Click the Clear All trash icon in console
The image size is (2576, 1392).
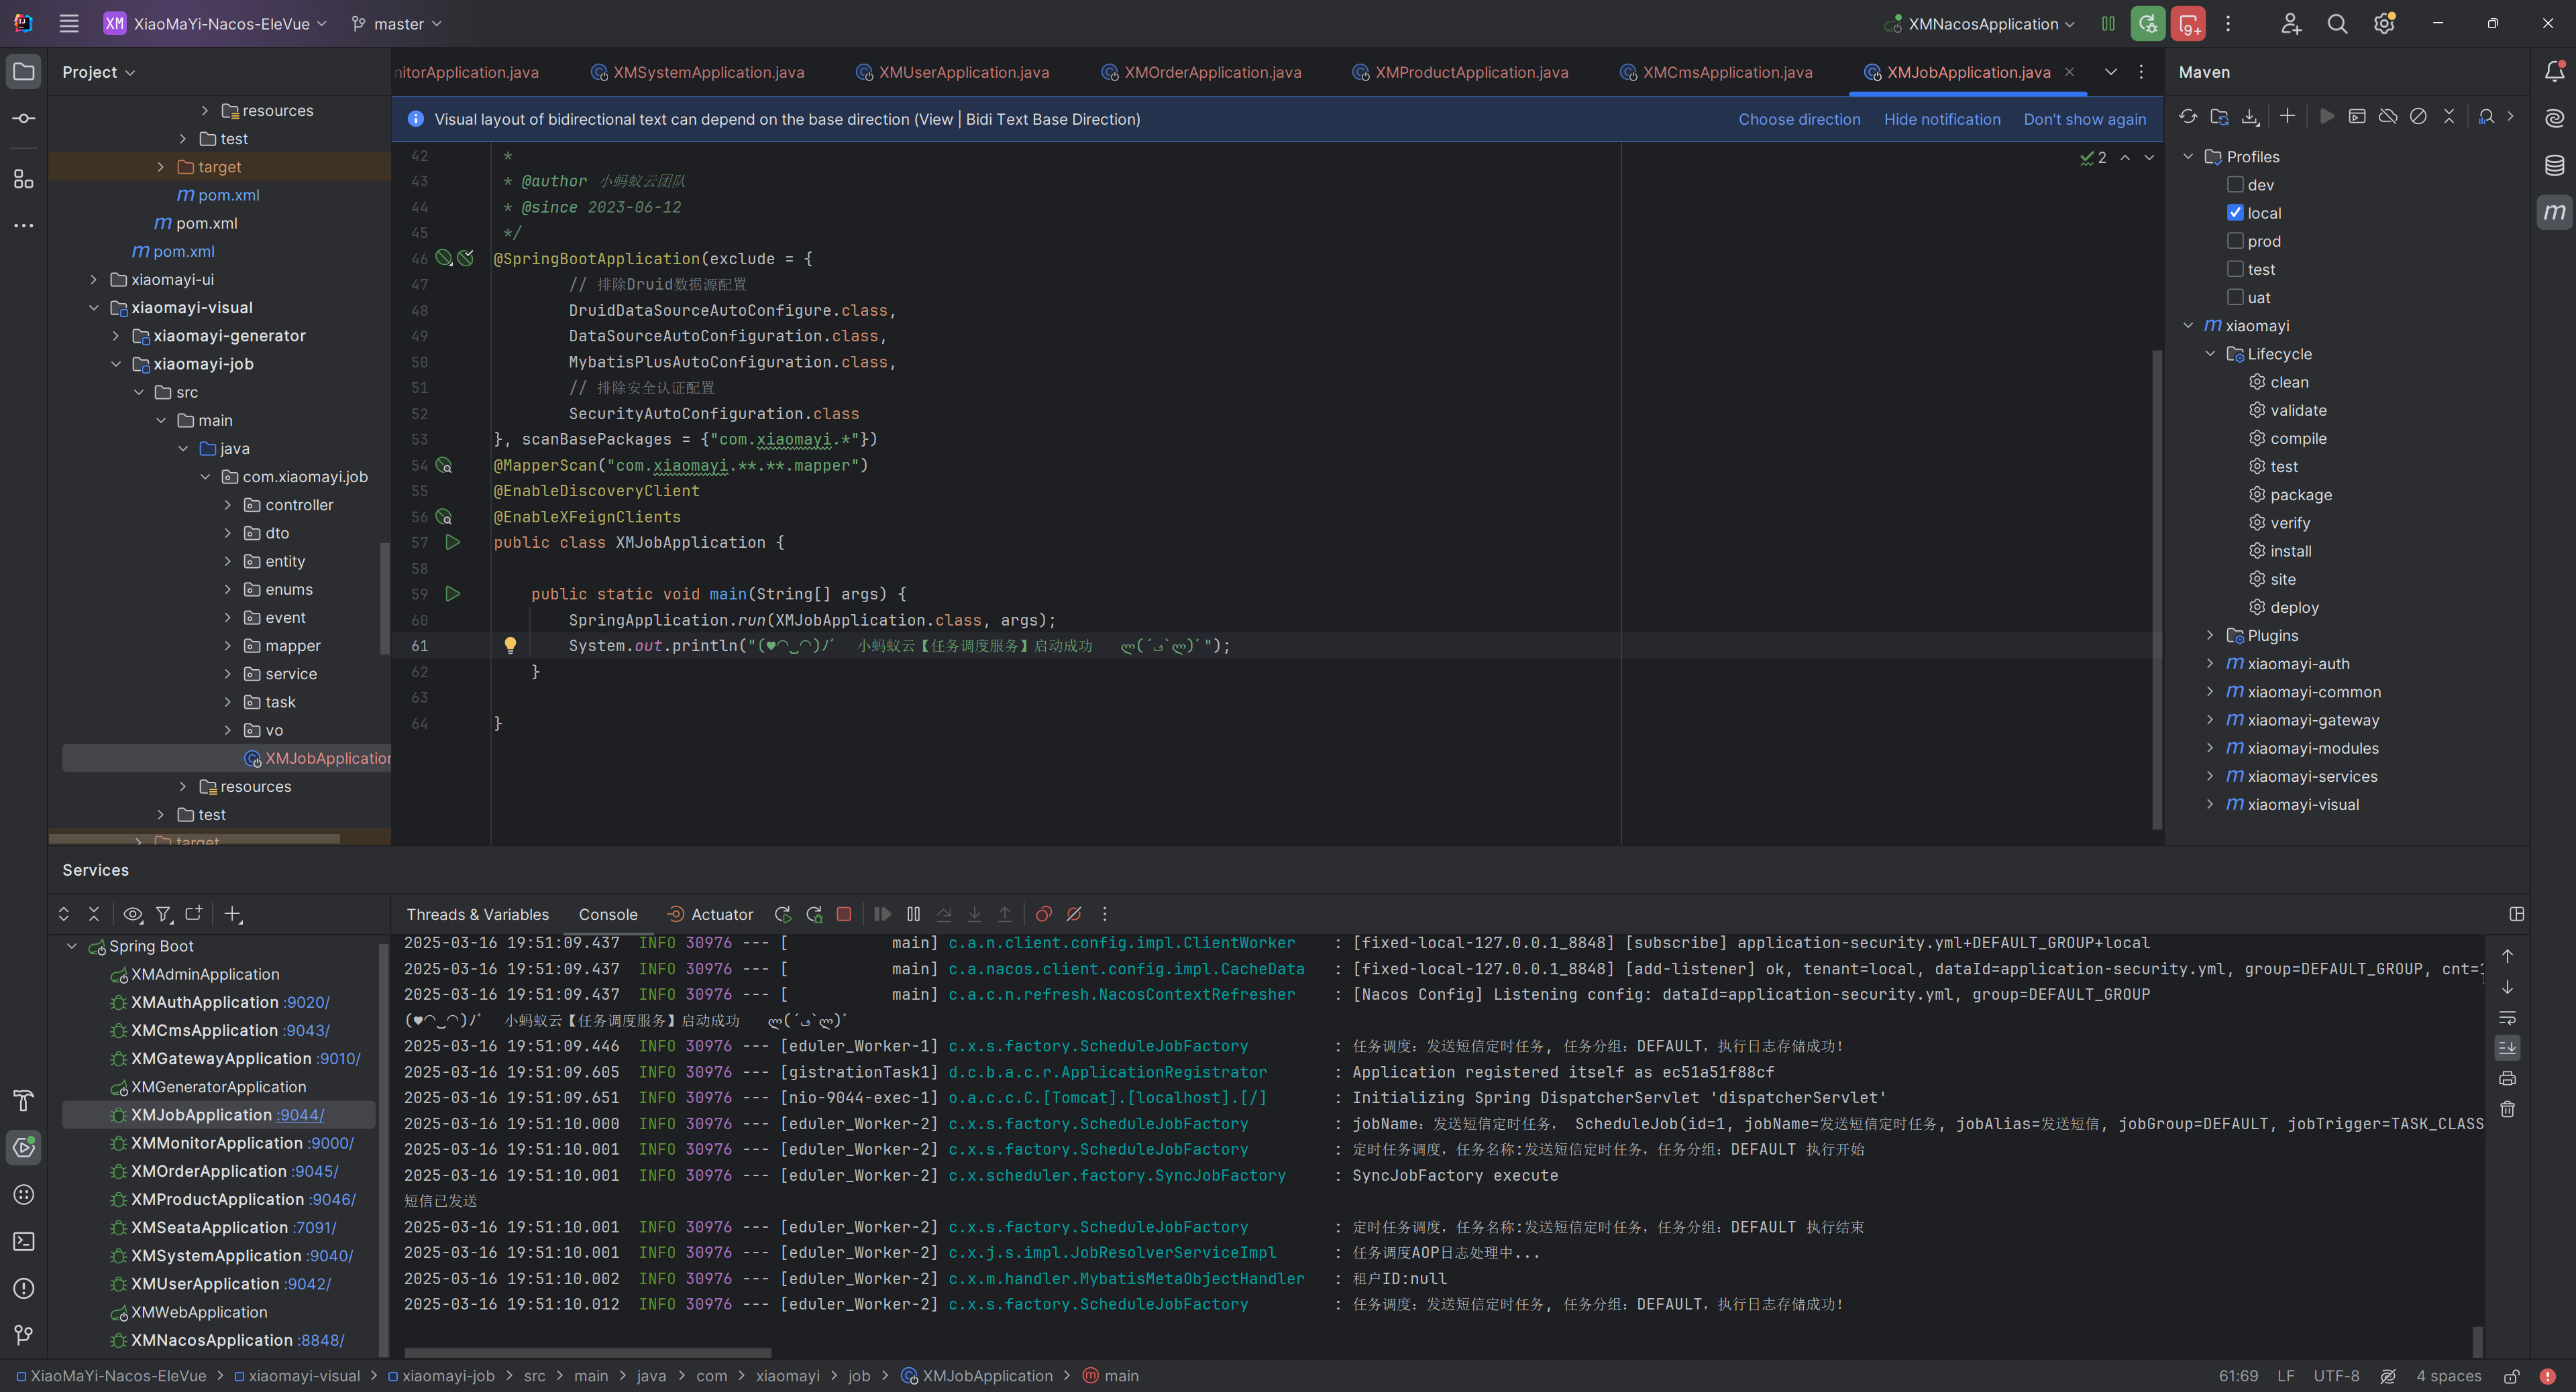coord(2507,1109)
